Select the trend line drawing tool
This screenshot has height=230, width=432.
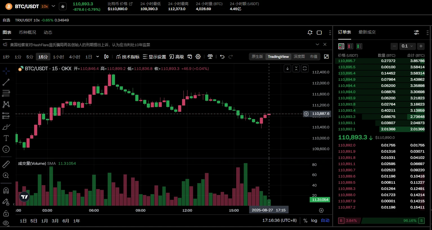point(6,82)
